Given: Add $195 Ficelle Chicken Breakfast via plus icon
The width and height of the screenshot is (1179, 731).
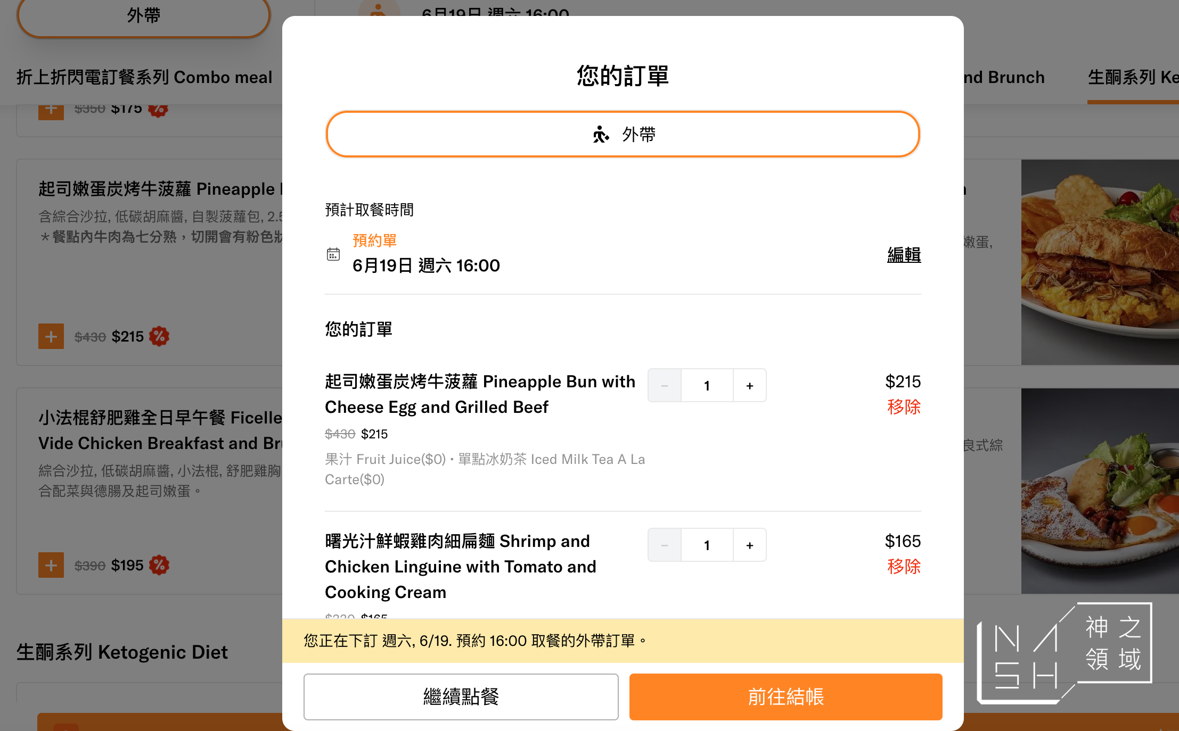Looking at the screenshot, I should point(51,565).
